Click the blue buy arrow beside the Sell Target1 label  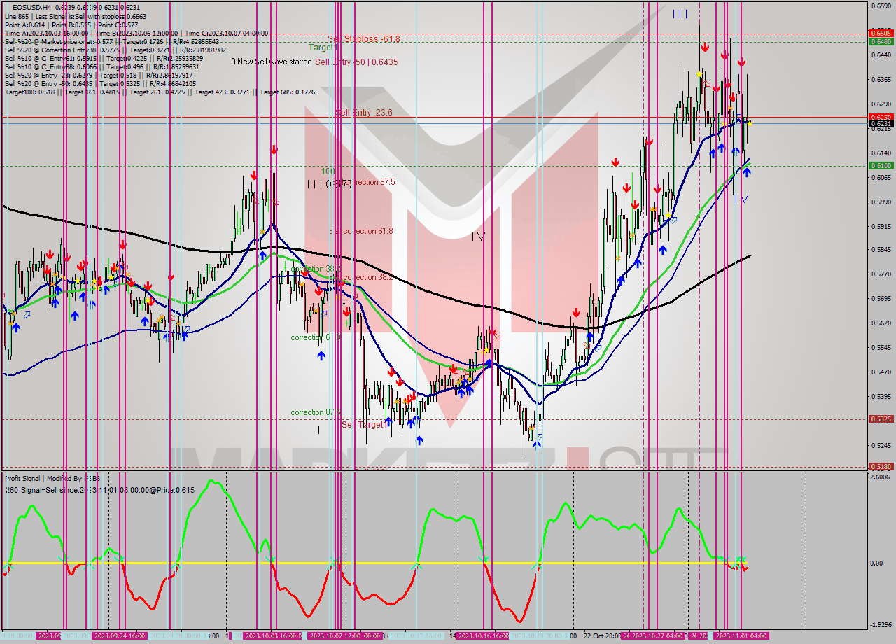[388, 423]
